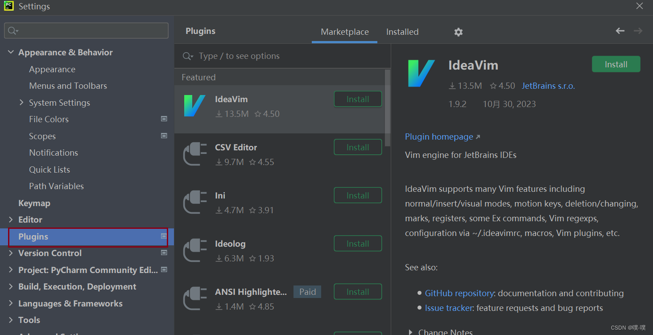Install the Ini plugin
Screen dimensions: 653x335
[358, 195]
